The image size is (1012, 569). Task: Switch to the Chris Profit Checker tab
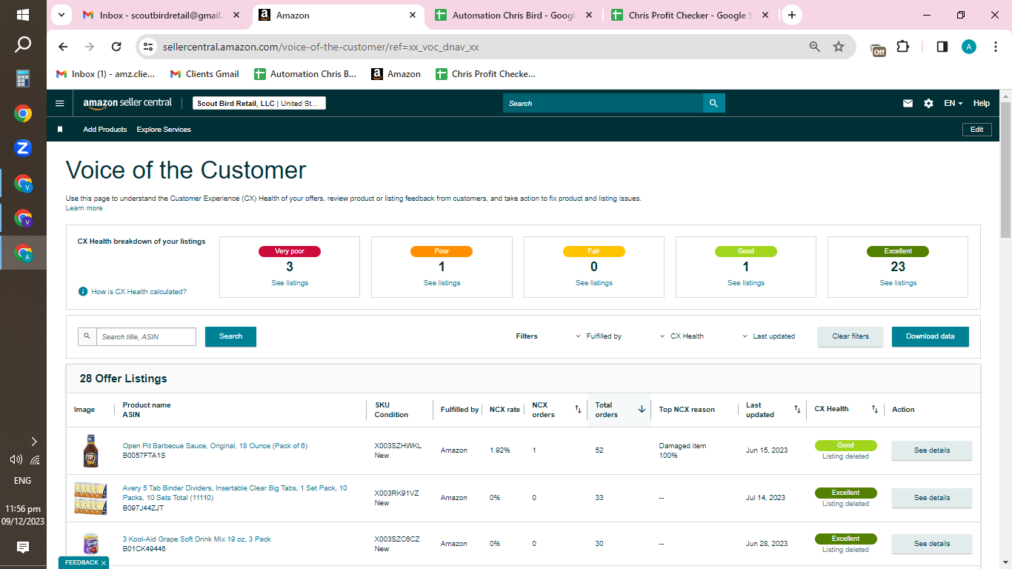(x=690, y=15)
